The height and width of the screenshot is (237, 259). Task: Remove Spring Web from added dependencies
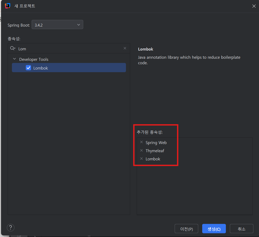pos(141,142)
